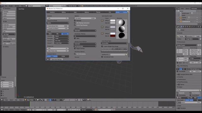Toggle the Mipmaps checkbox
The height and width of the screenshot is (113, 202).
[x=75, y=20]
